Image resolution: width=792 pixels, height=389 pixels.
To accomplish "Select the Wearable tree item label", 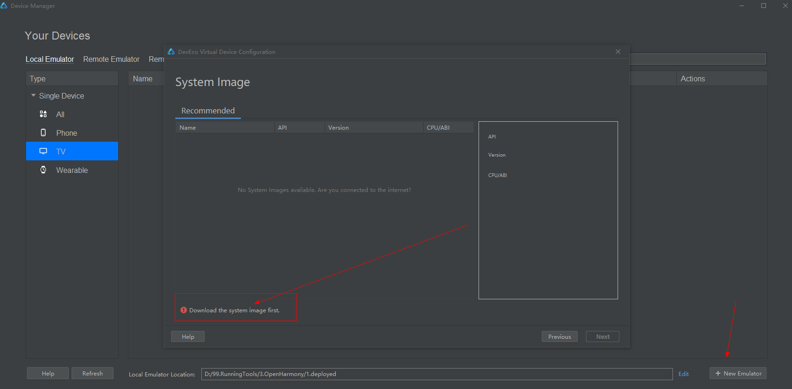I will pyautogui.click(x=72, y=170).
